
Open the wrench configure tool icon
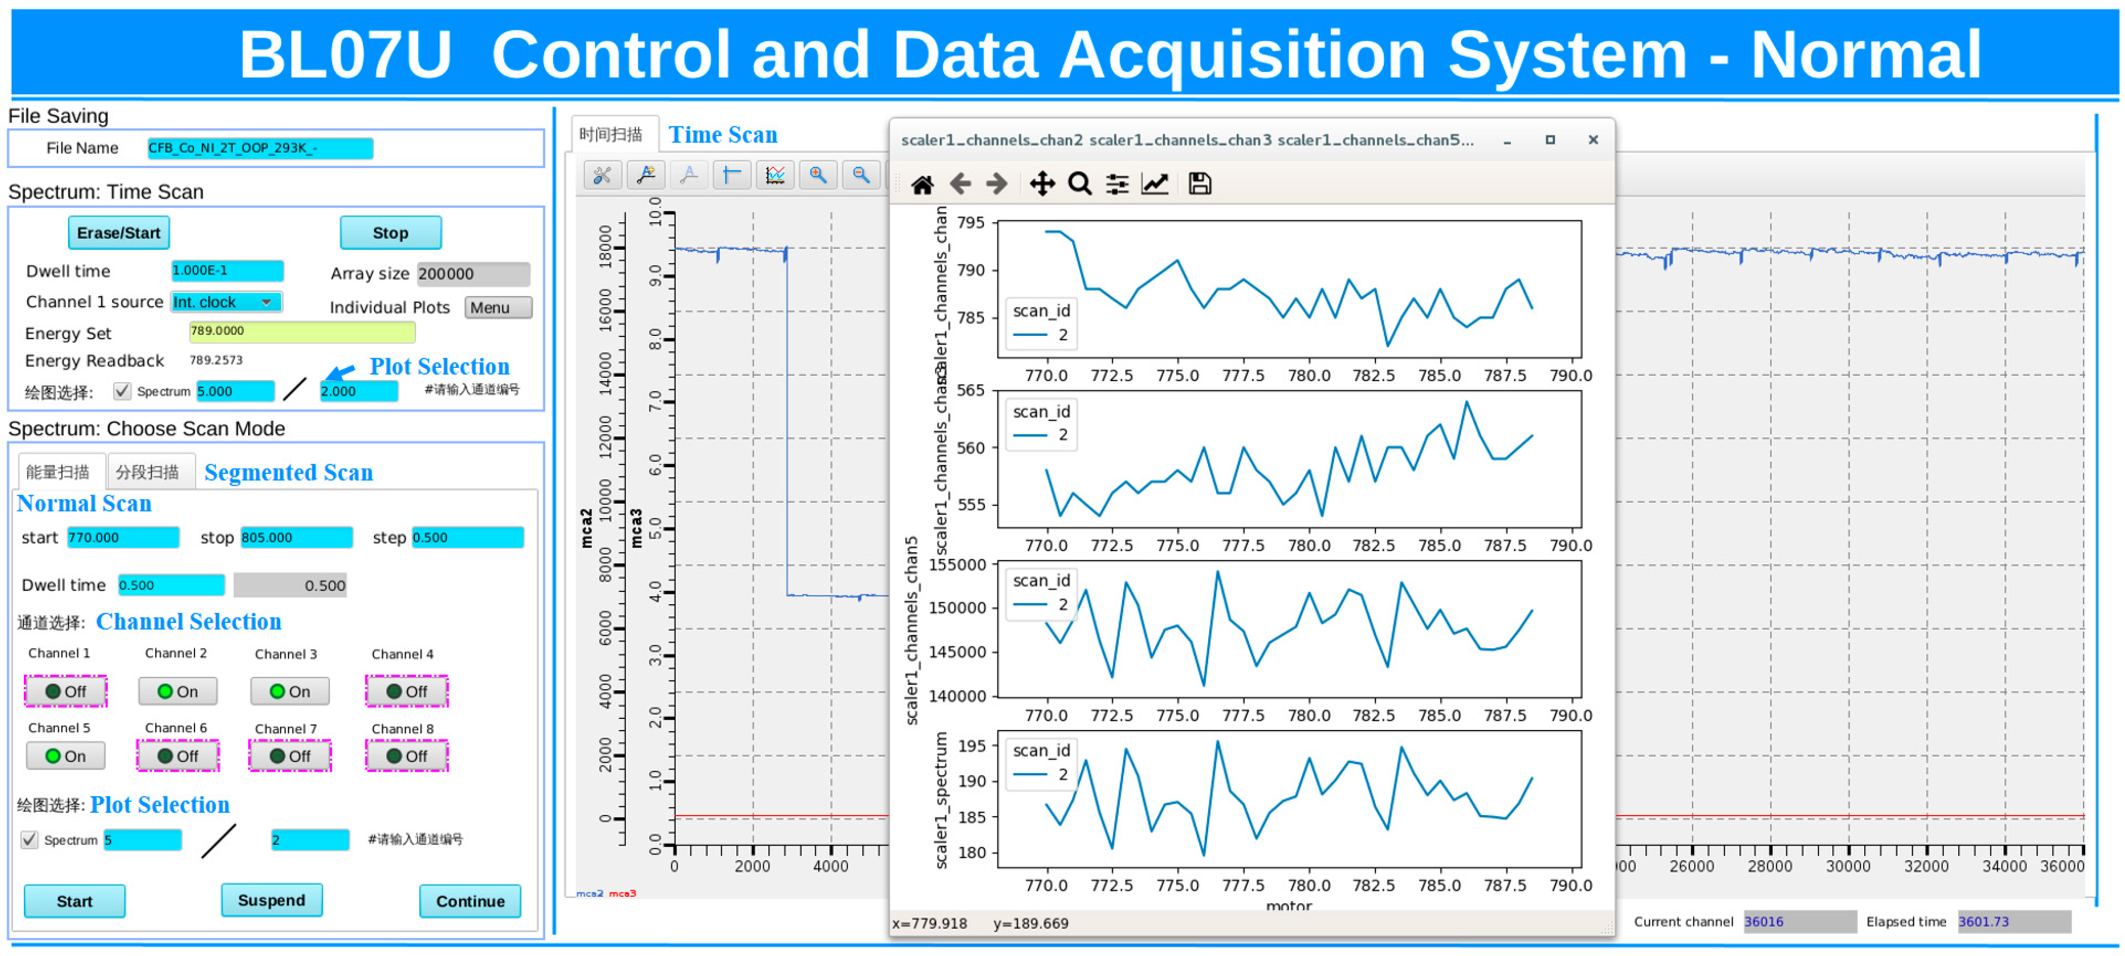[x=602, y=174]
